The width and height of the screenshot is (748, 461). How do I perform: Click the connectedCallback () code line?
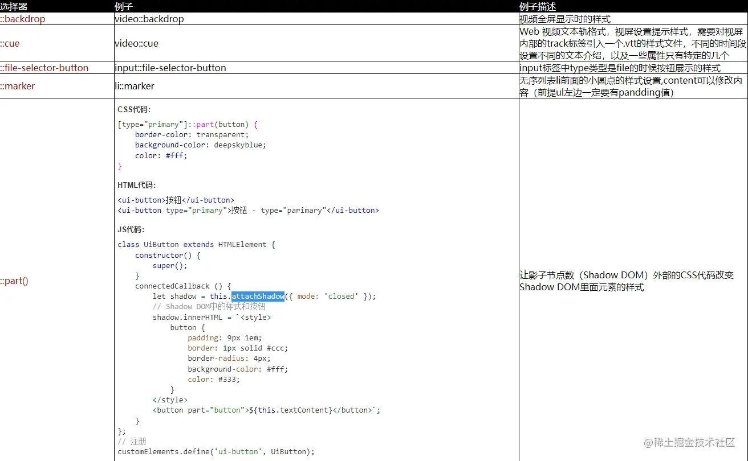(183, 286)
